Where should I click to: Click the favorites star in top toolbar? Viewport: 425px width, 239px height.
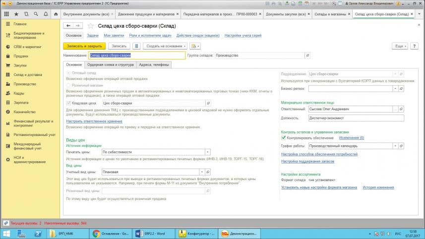click(x=16, y=14)
